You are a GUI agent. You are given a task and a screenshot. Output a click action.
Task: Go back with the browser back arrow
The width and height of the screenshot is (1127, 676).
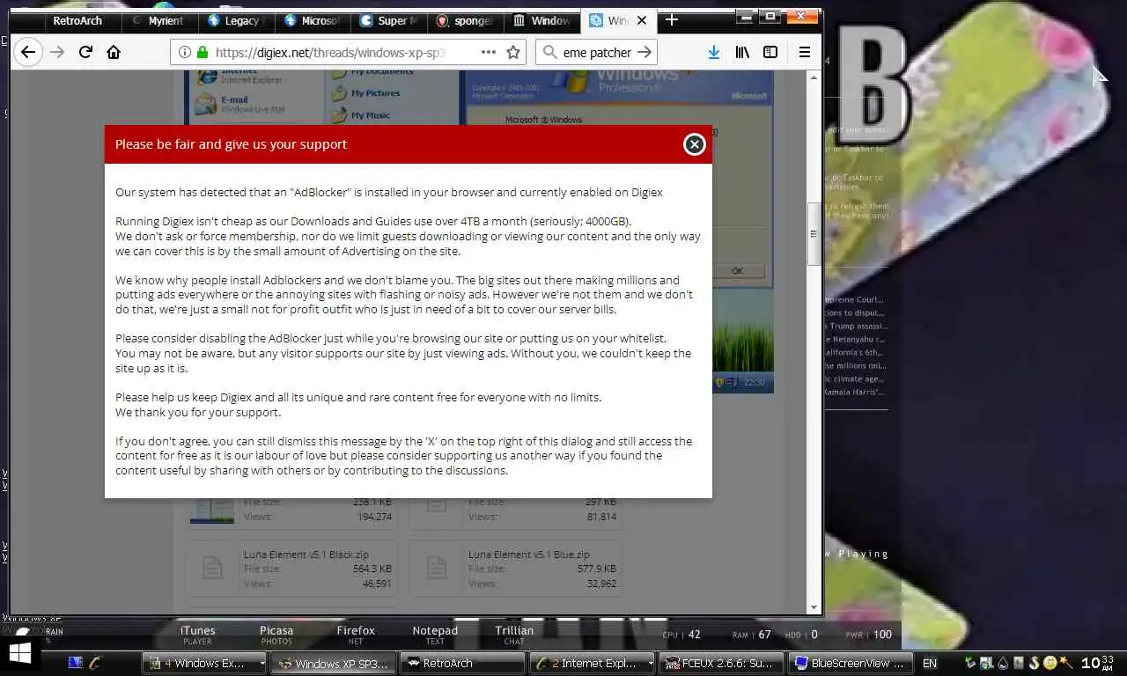28,52
